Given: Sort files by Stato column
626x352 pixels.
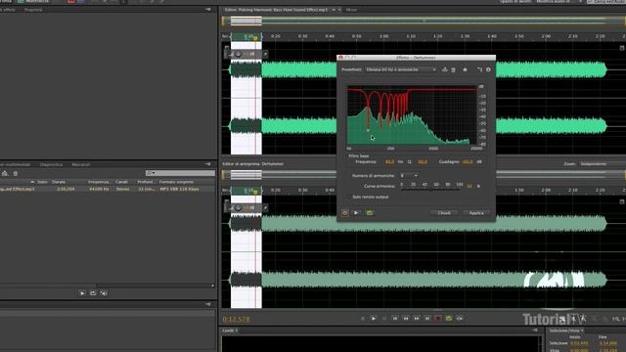Looking at the screenshot, I should (x=42, y=182).
